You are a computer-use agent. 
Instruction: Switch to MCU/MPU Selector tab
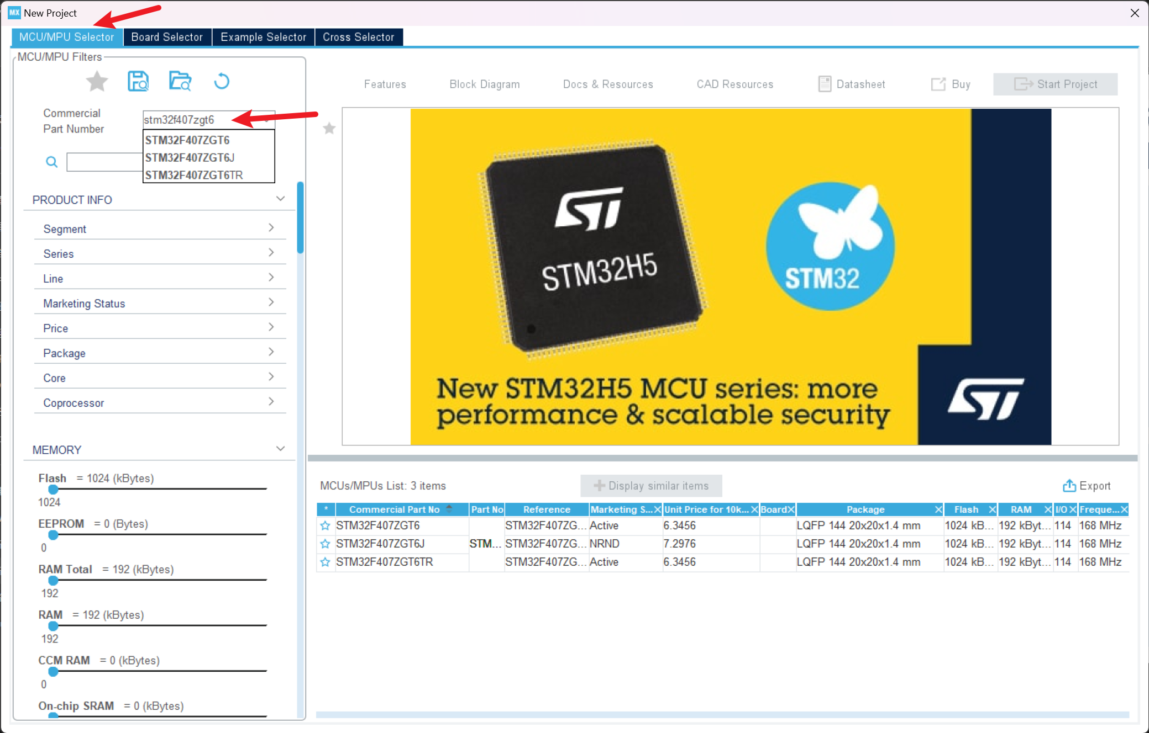pos(67,37)
